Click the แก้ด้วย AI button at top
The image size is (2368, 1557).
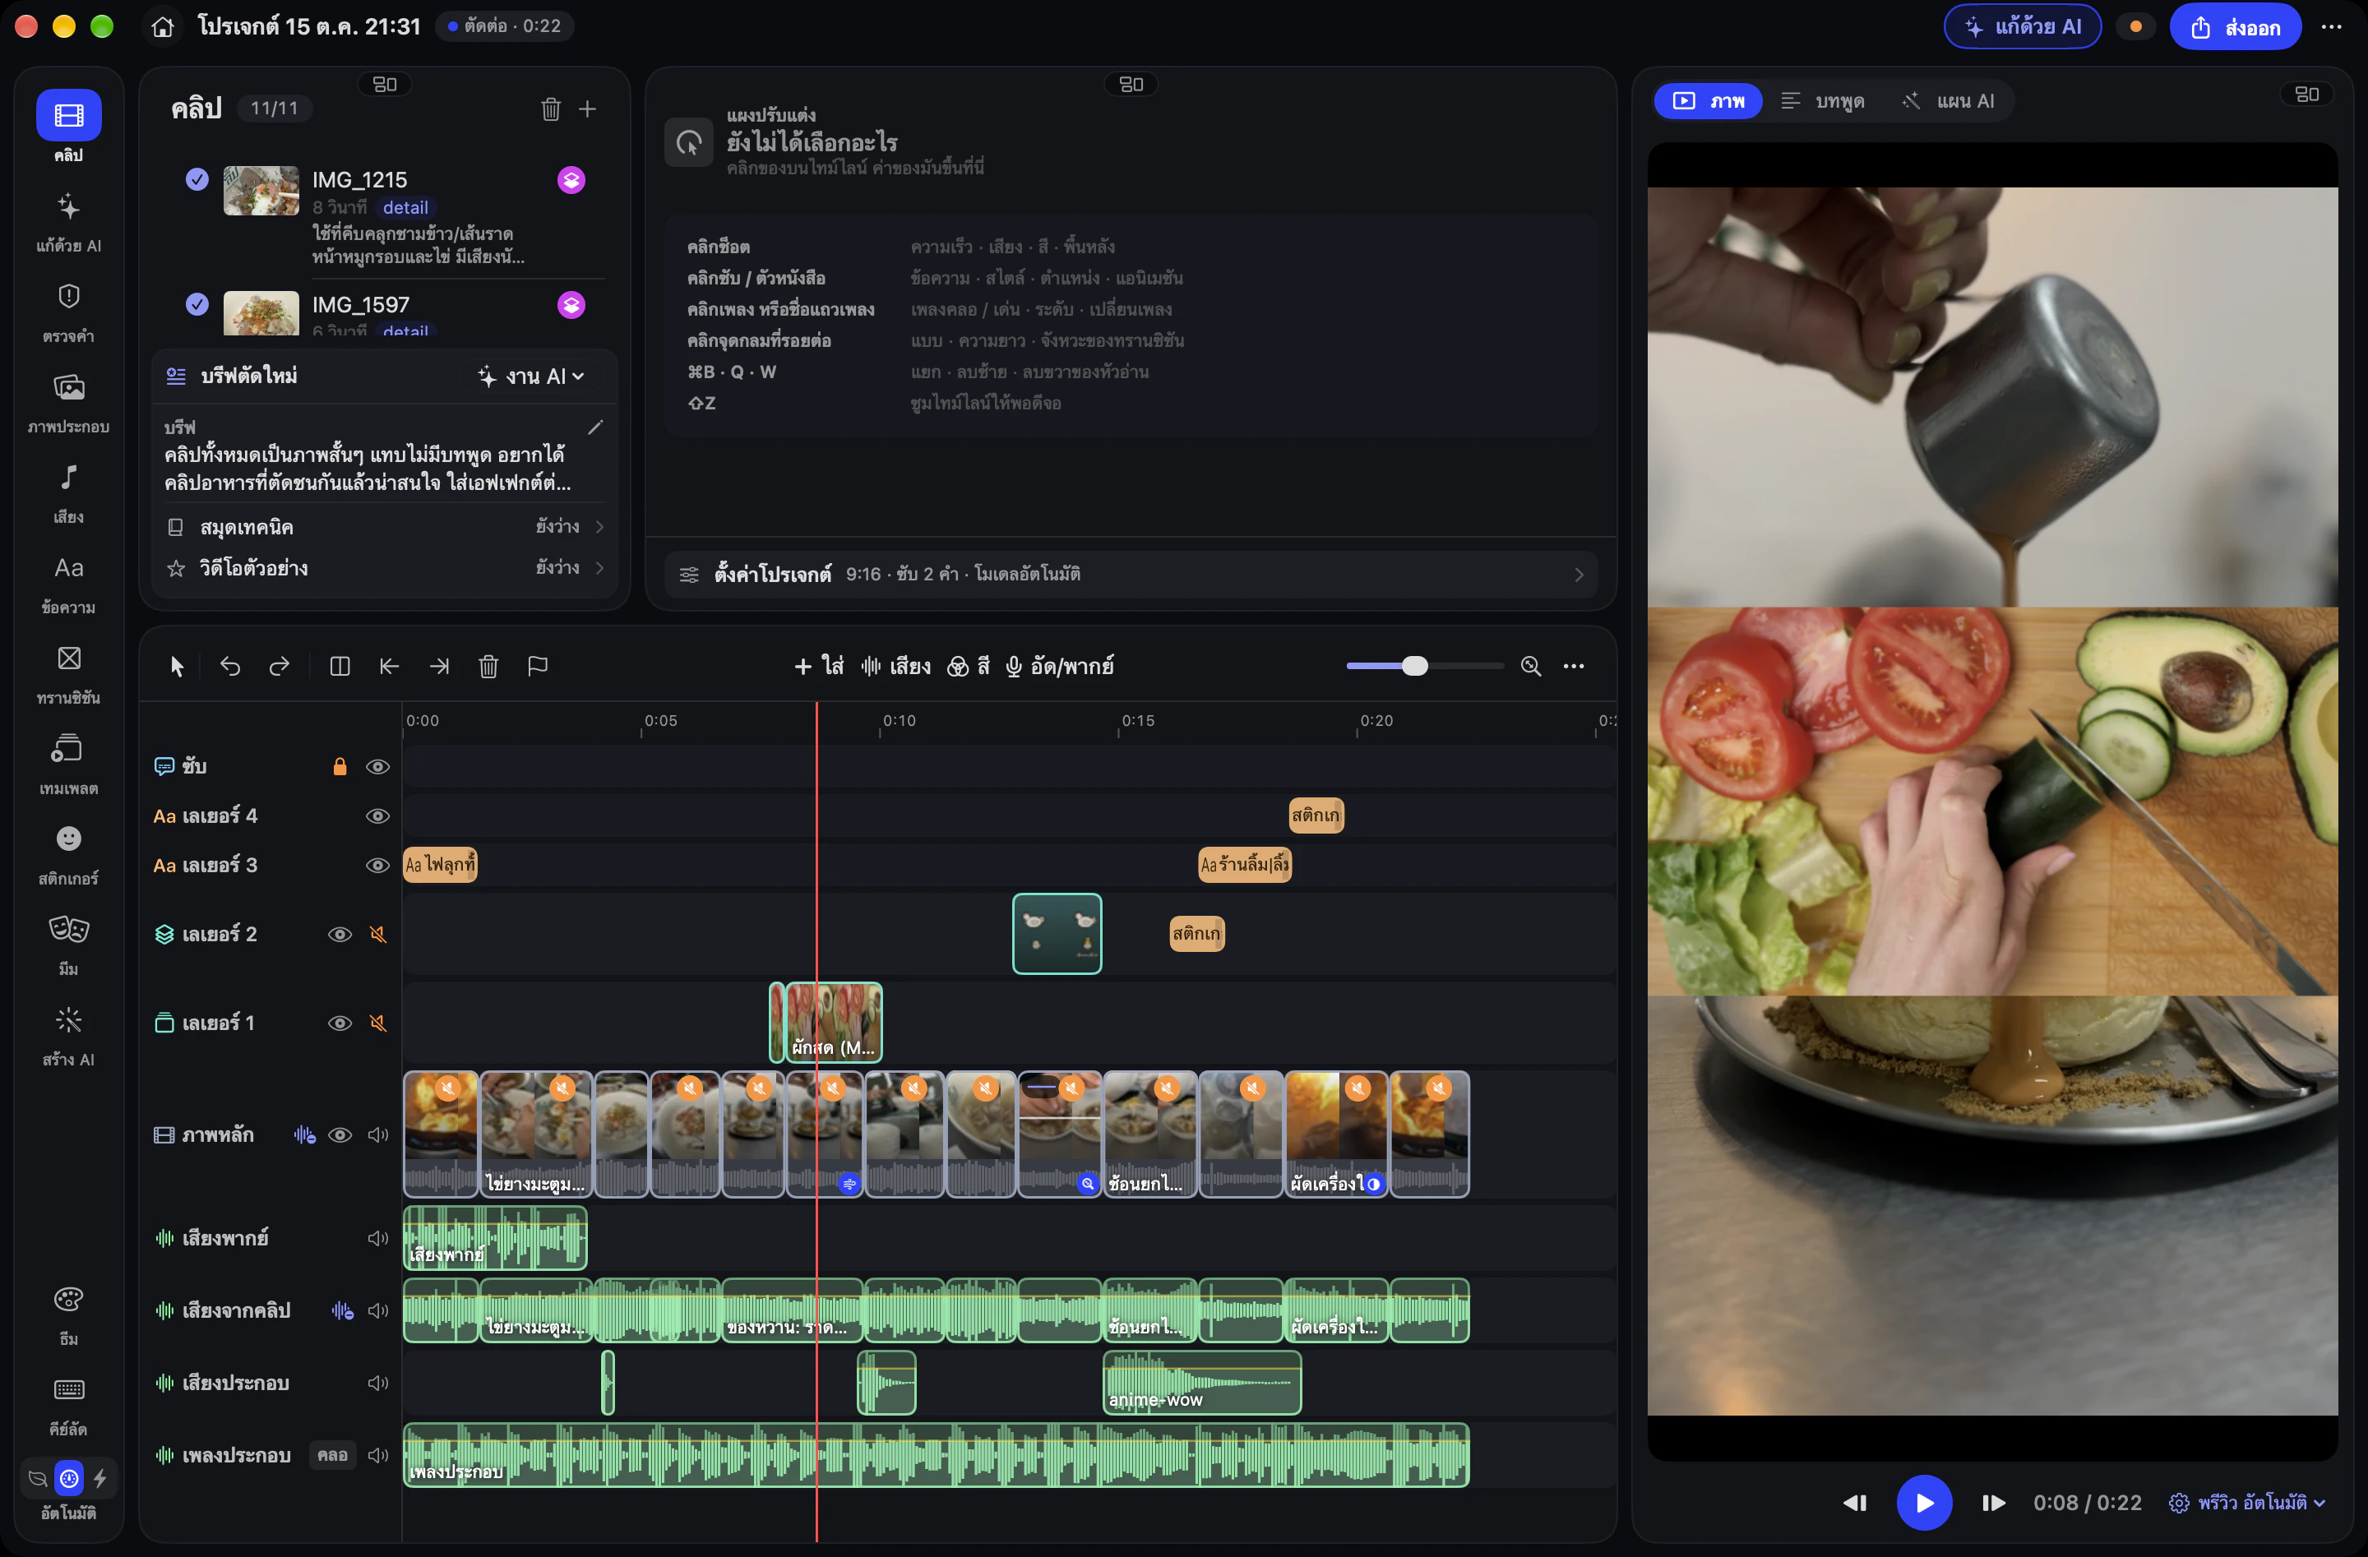coord(2023,27)
